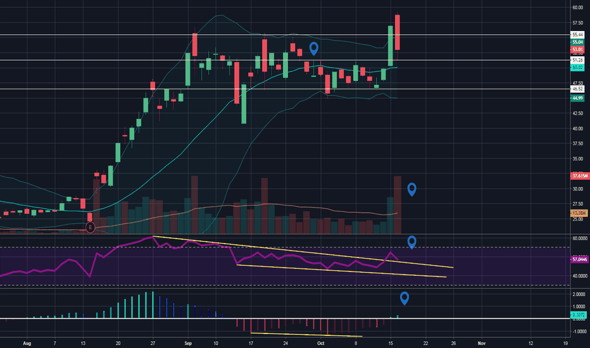Click the 60.00 price scale tick

[x=577, y=8]
